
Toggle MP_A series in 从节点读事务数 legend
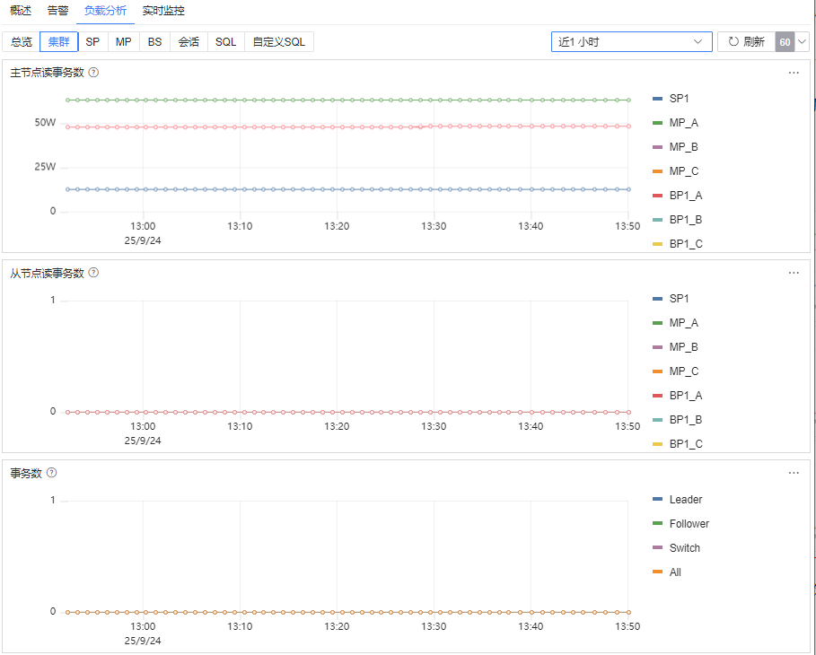point(675,322)
